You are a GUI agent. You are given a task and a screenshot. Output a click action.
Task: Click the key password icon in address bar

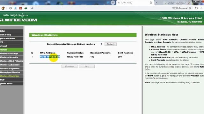pyautogui.click(x=32, y=8)
